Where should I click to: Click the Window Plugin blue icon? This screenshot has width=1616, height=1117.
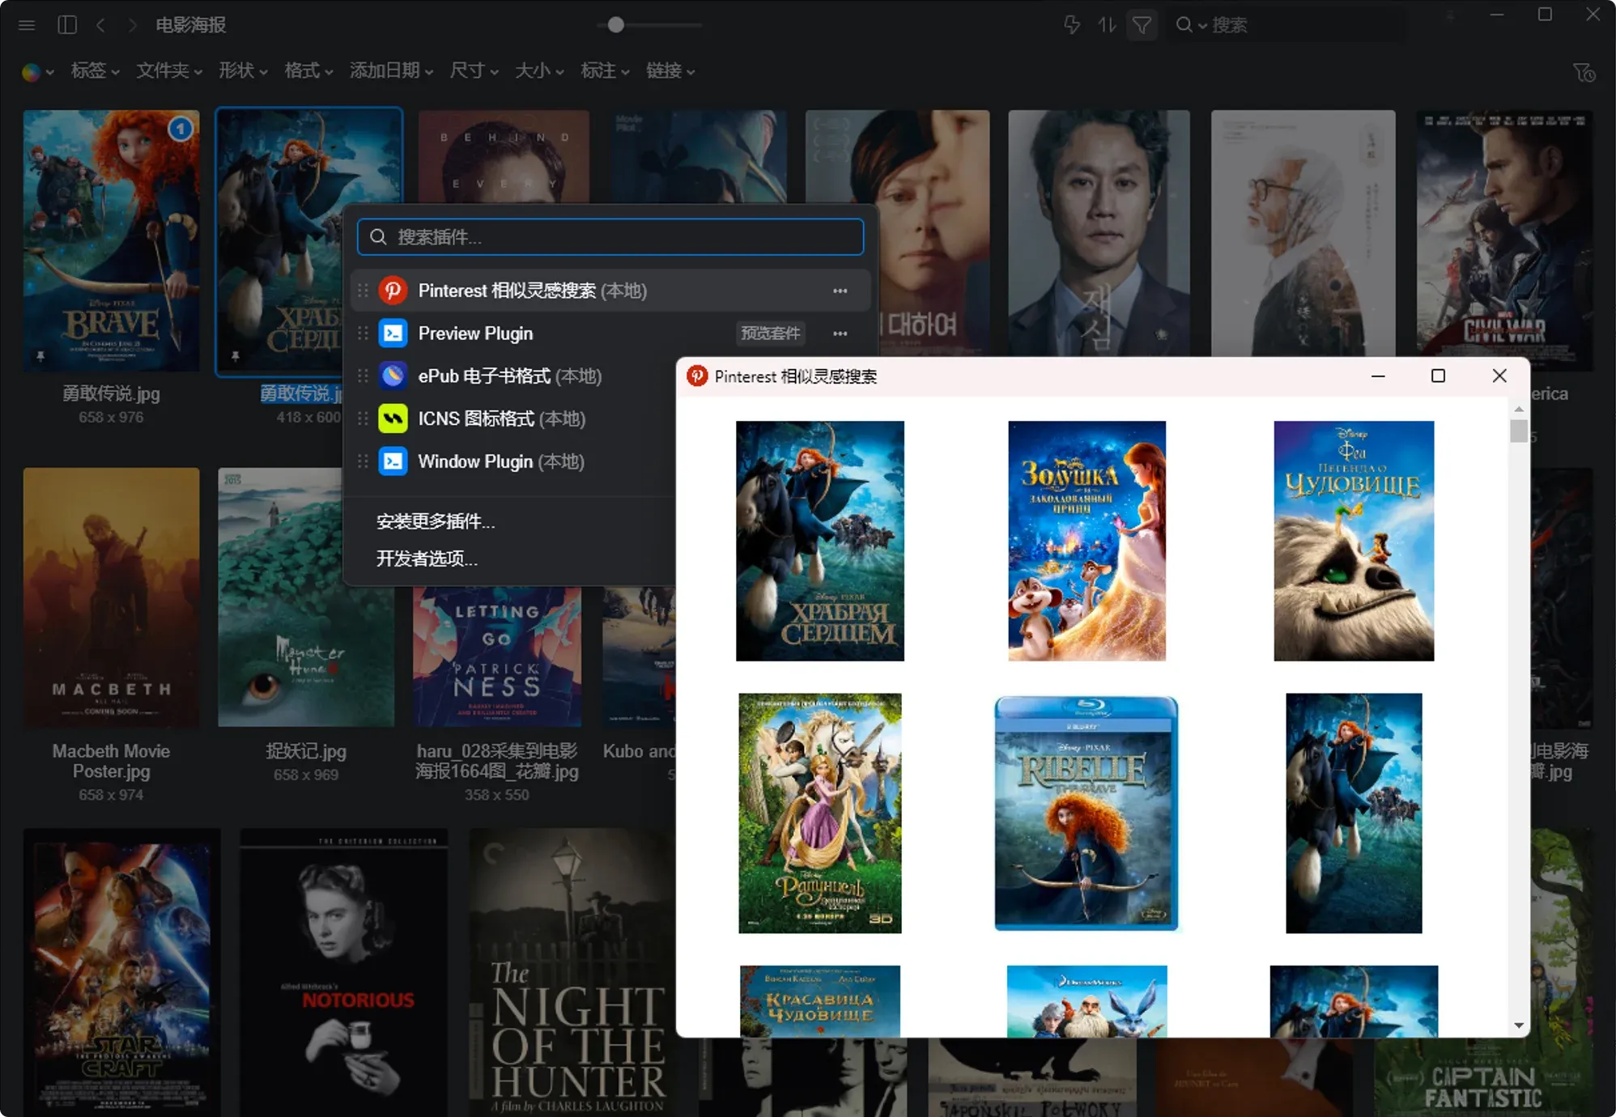393,462
